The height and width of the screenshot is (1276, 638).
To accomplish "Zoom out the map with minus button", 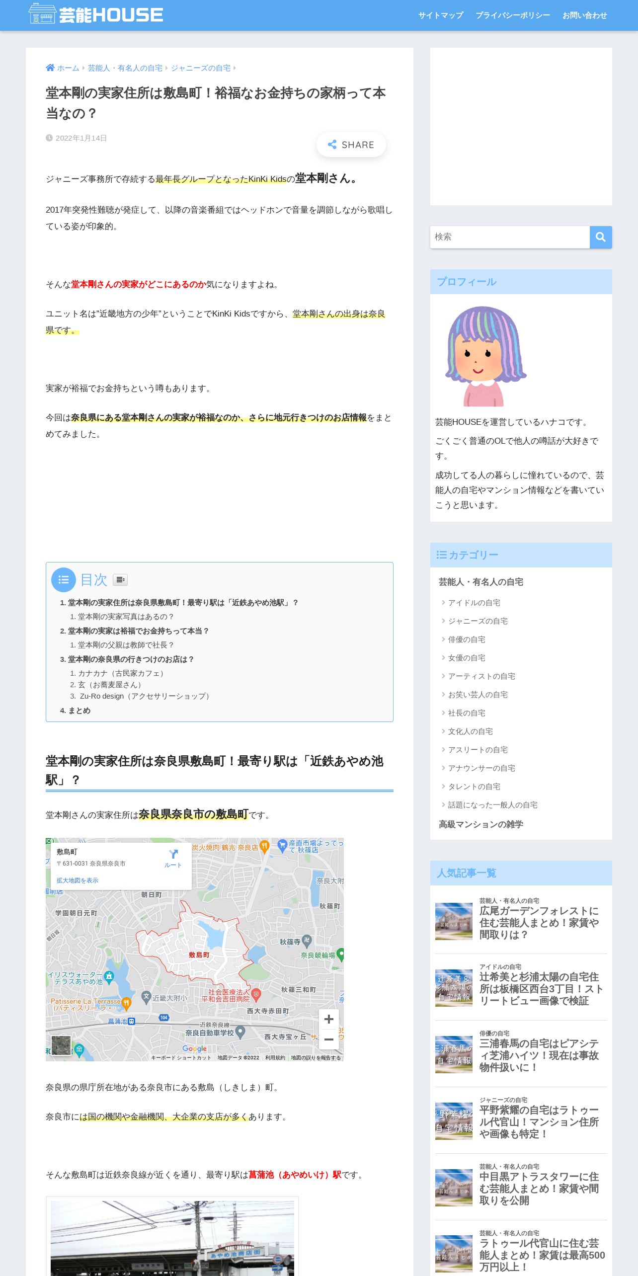I will [329, 1039].
